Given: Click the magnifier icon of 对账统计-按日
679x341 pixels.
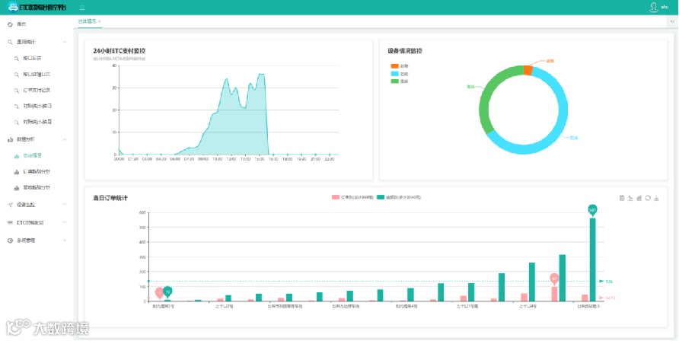Looking at the screenshot, I should 17,107.
